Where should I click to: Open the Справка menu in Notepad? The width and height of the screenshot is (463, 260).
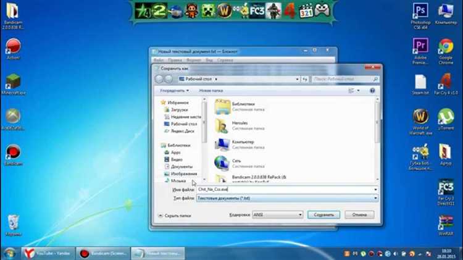coord(225,60)
